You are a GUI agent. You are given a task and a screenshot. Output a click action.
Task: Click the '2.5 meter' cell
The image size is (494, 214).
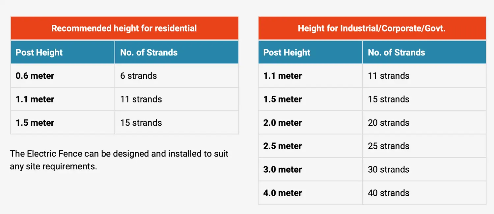pos(283,146)
